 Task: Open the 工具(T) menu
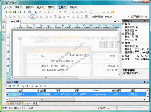click(x=63, y=8)
